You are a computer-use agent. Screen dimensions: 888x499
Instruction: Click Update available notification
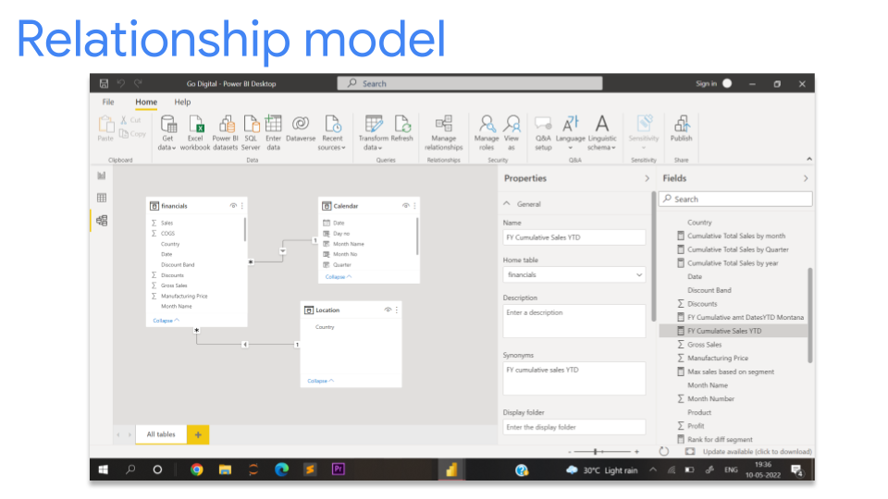pos(758,452)
